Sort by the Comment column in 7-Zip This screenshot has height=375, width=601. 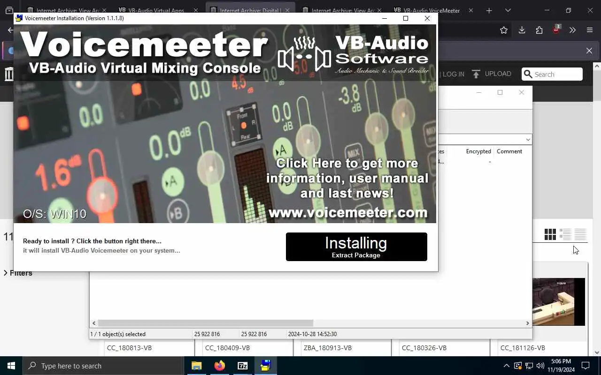click(509, 151)
